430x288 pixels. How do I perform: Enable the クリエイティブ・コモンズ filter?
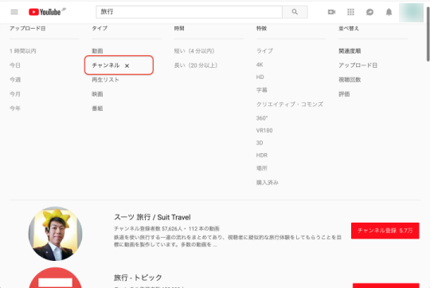coord(290,105)
